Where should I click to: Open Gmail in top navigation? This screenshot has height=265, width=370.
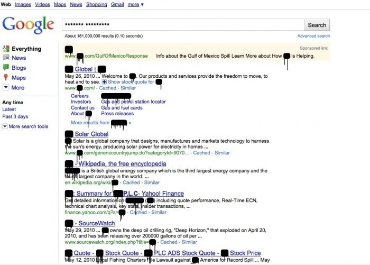117,4
